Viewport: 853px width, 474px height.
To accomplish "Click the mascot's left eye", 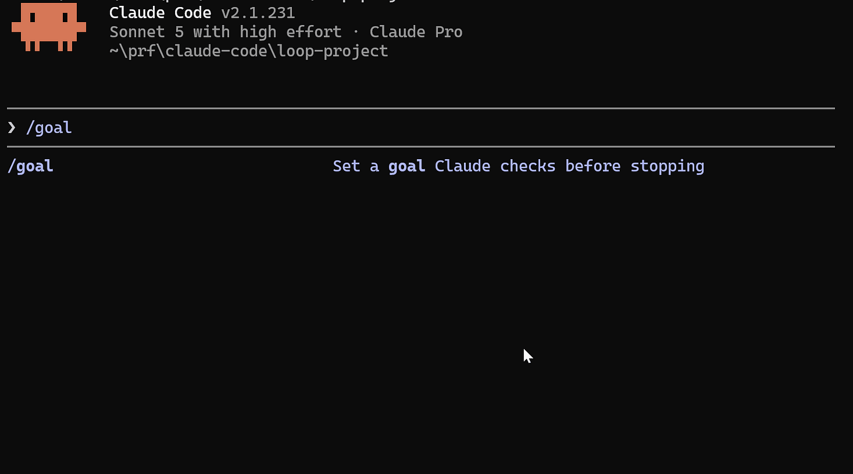I will pyautogui.click(x=33, y=17).
